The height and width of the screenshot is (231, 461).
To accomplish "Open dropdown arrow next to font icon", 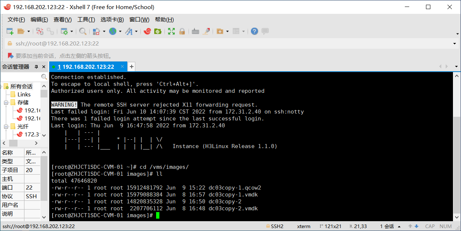I will tap(136, 31).
